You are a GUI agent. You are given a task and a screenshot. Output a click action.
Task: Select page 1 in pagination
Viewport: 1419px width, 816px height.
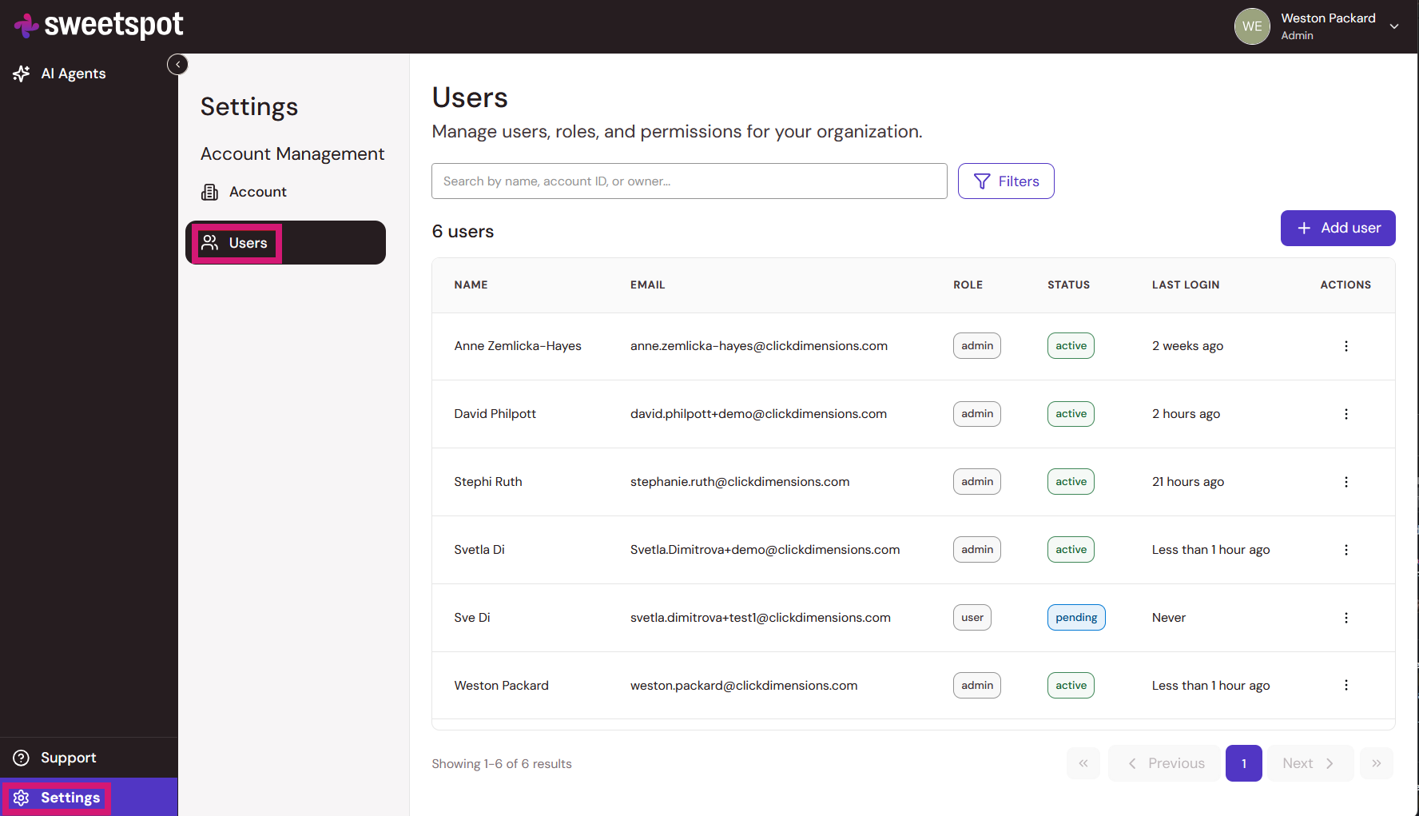pos(1244,763)
